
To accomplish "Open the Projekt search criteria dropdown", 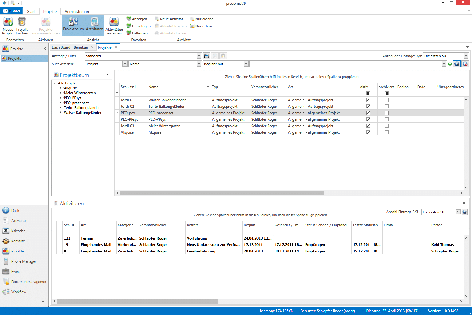I will point(125,64).
